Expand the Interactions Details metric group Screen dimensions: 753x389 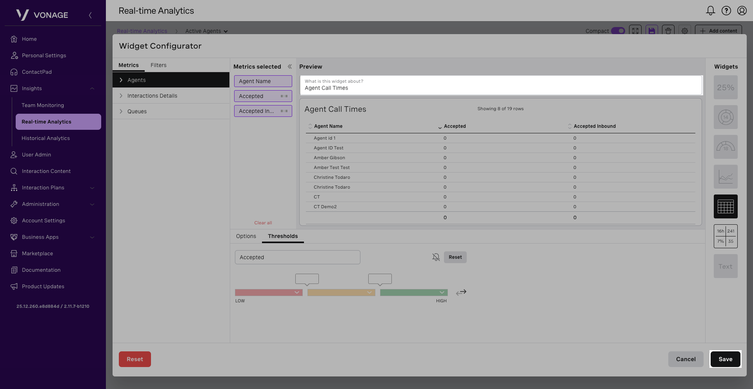point(152,96)
